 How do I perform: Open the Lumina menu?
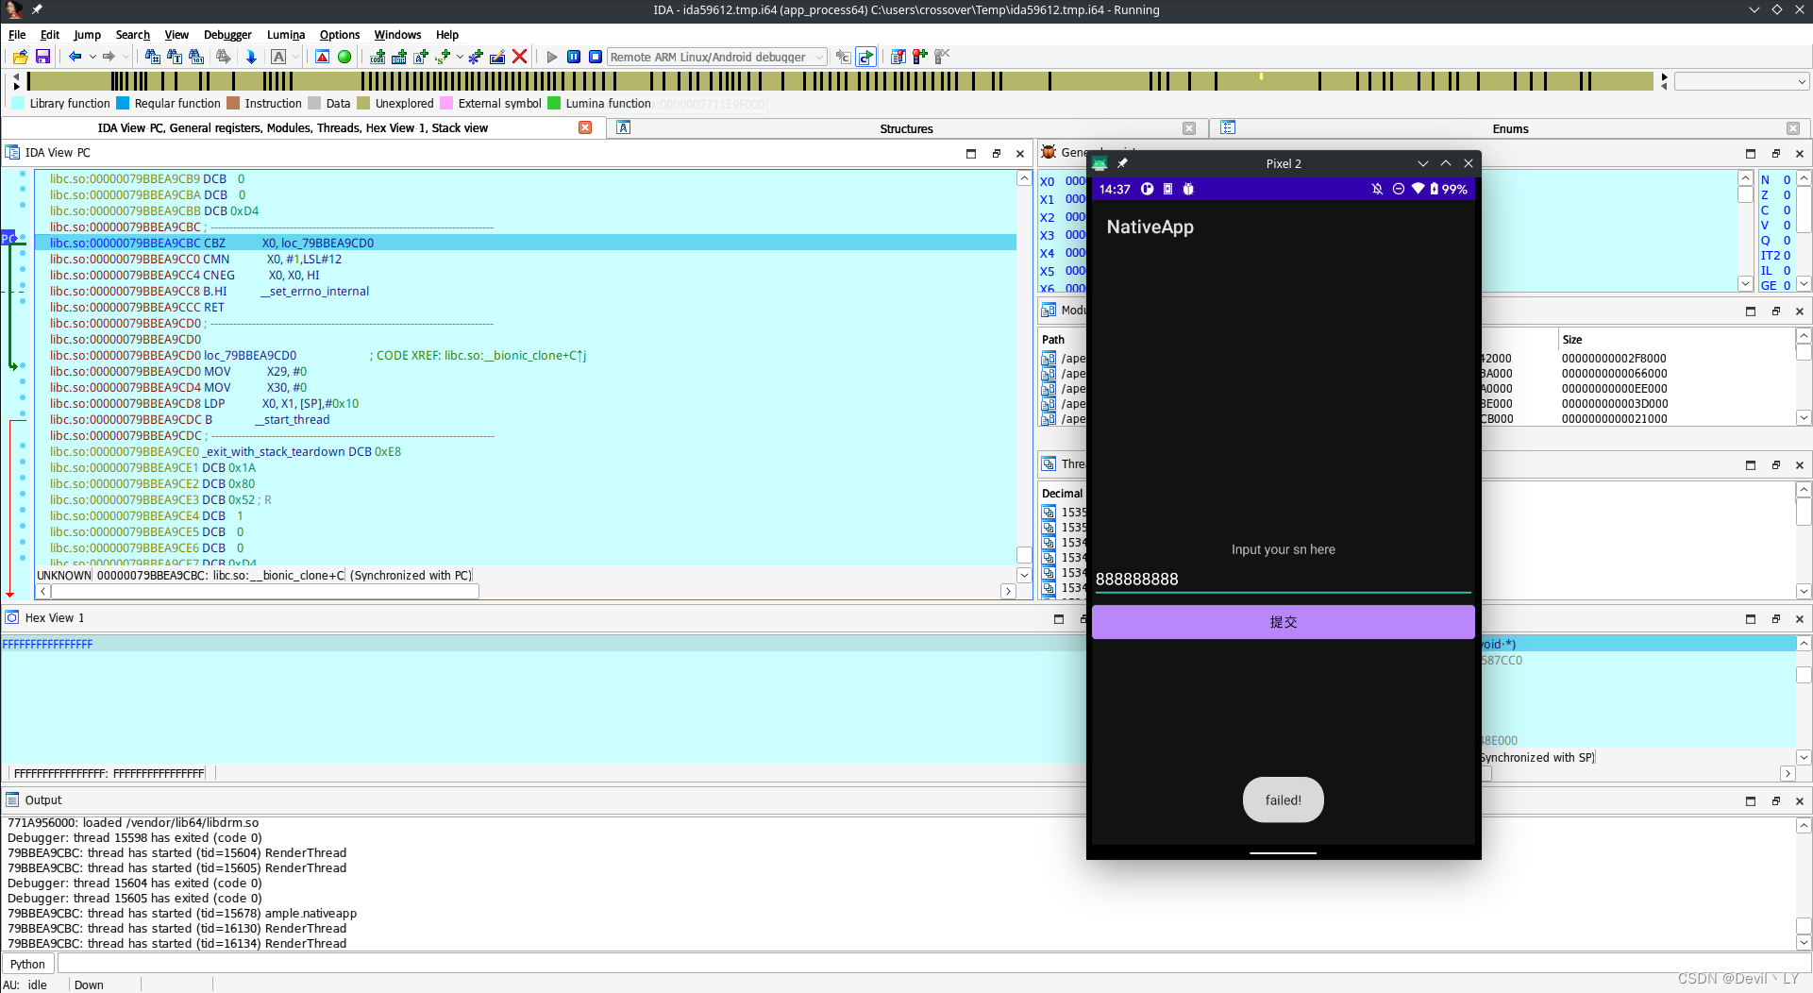point(285,34)
